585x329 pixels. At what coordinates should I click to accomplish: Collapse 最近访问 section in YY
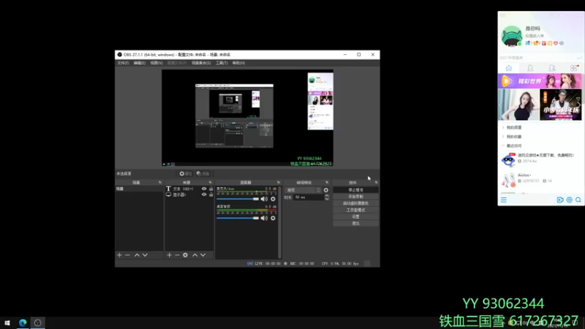[513, 145]
